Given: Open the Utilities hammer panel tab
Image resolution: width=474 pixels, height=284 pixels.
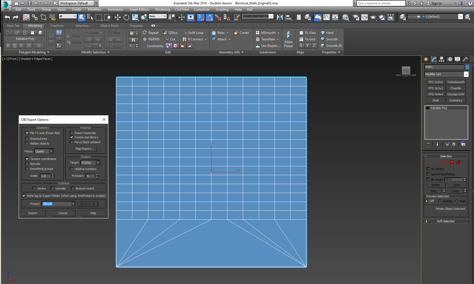Looking at the screenshot, I should click(x=465, y=59).
